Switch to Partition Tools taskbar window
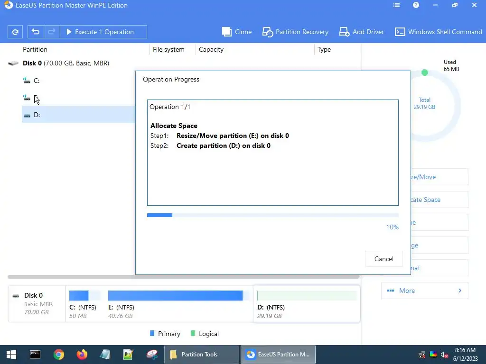 pyautogui.click(x=201, y=355)
